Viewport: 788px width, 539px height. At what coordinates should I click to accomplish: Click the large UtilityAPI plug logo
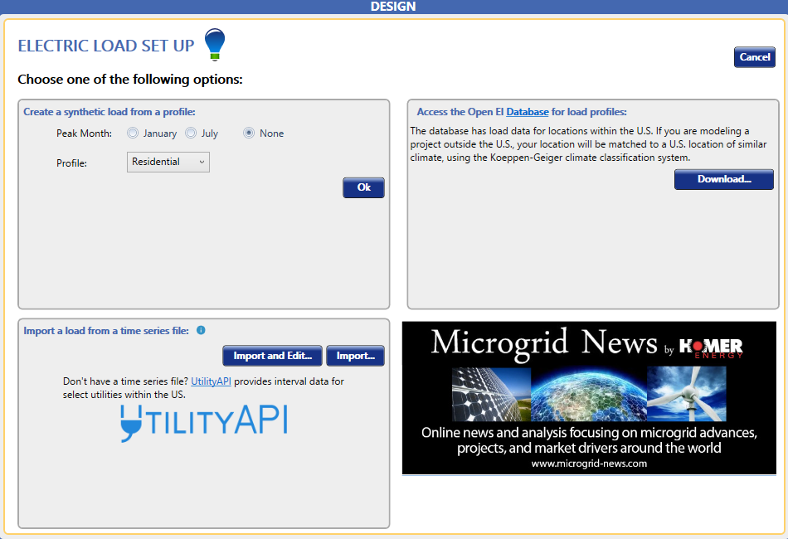[204, 421]
